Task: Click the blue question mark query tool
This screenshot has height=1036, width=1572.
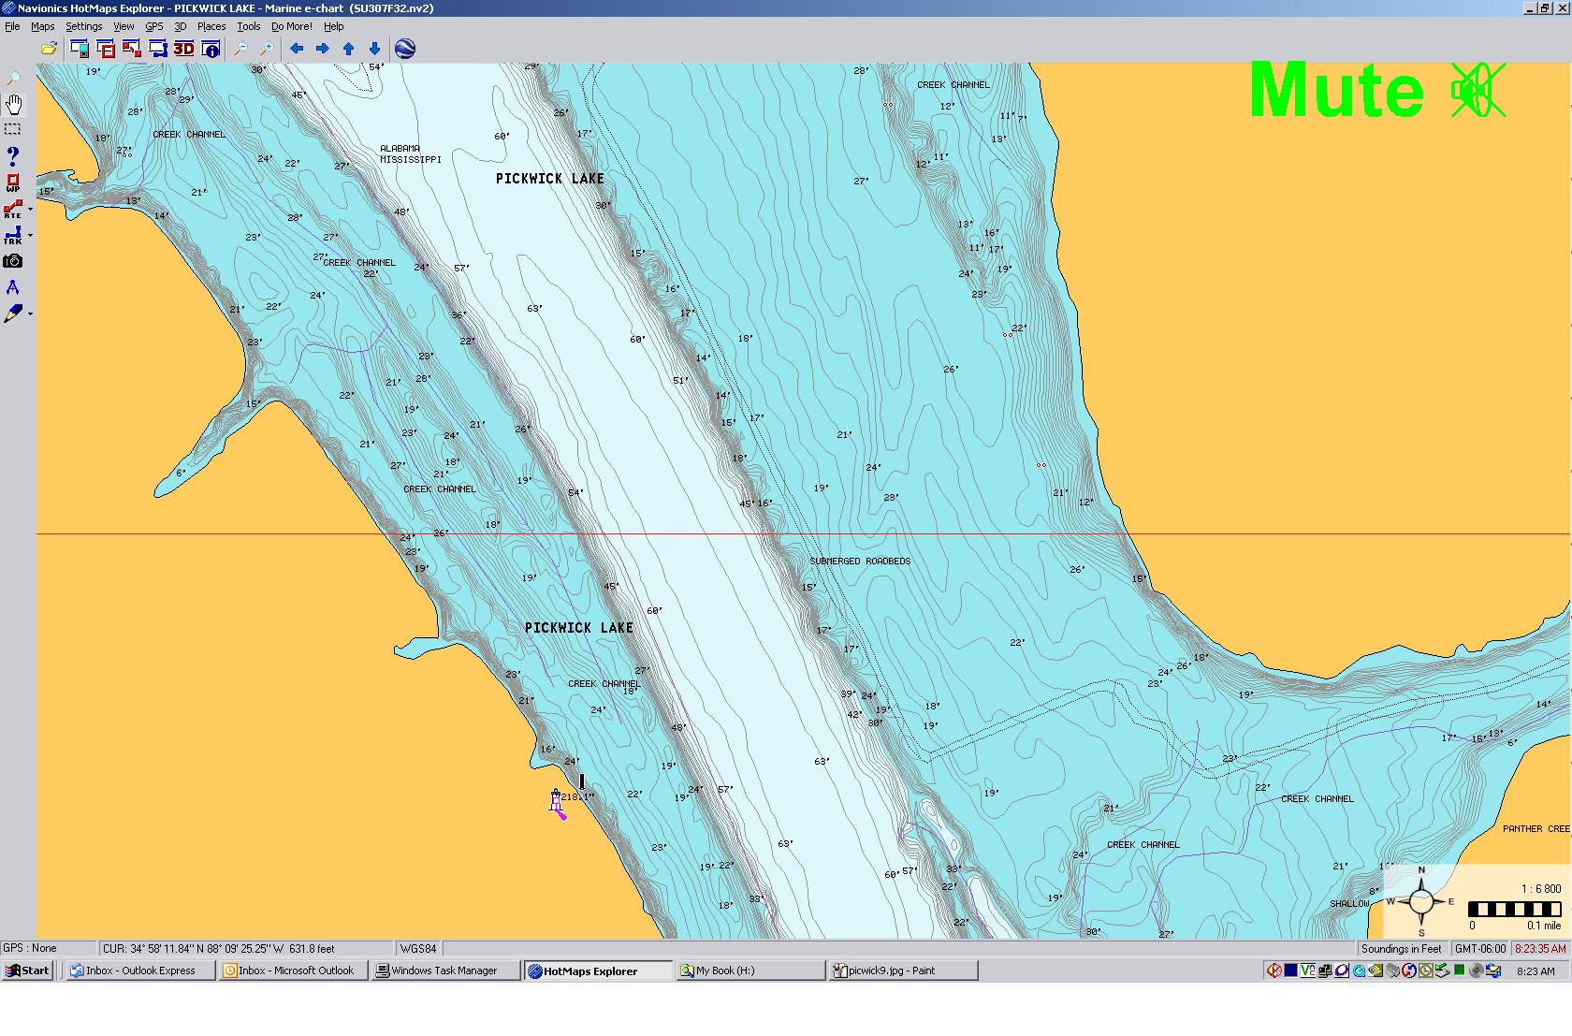Action: (x=13, y=155)
